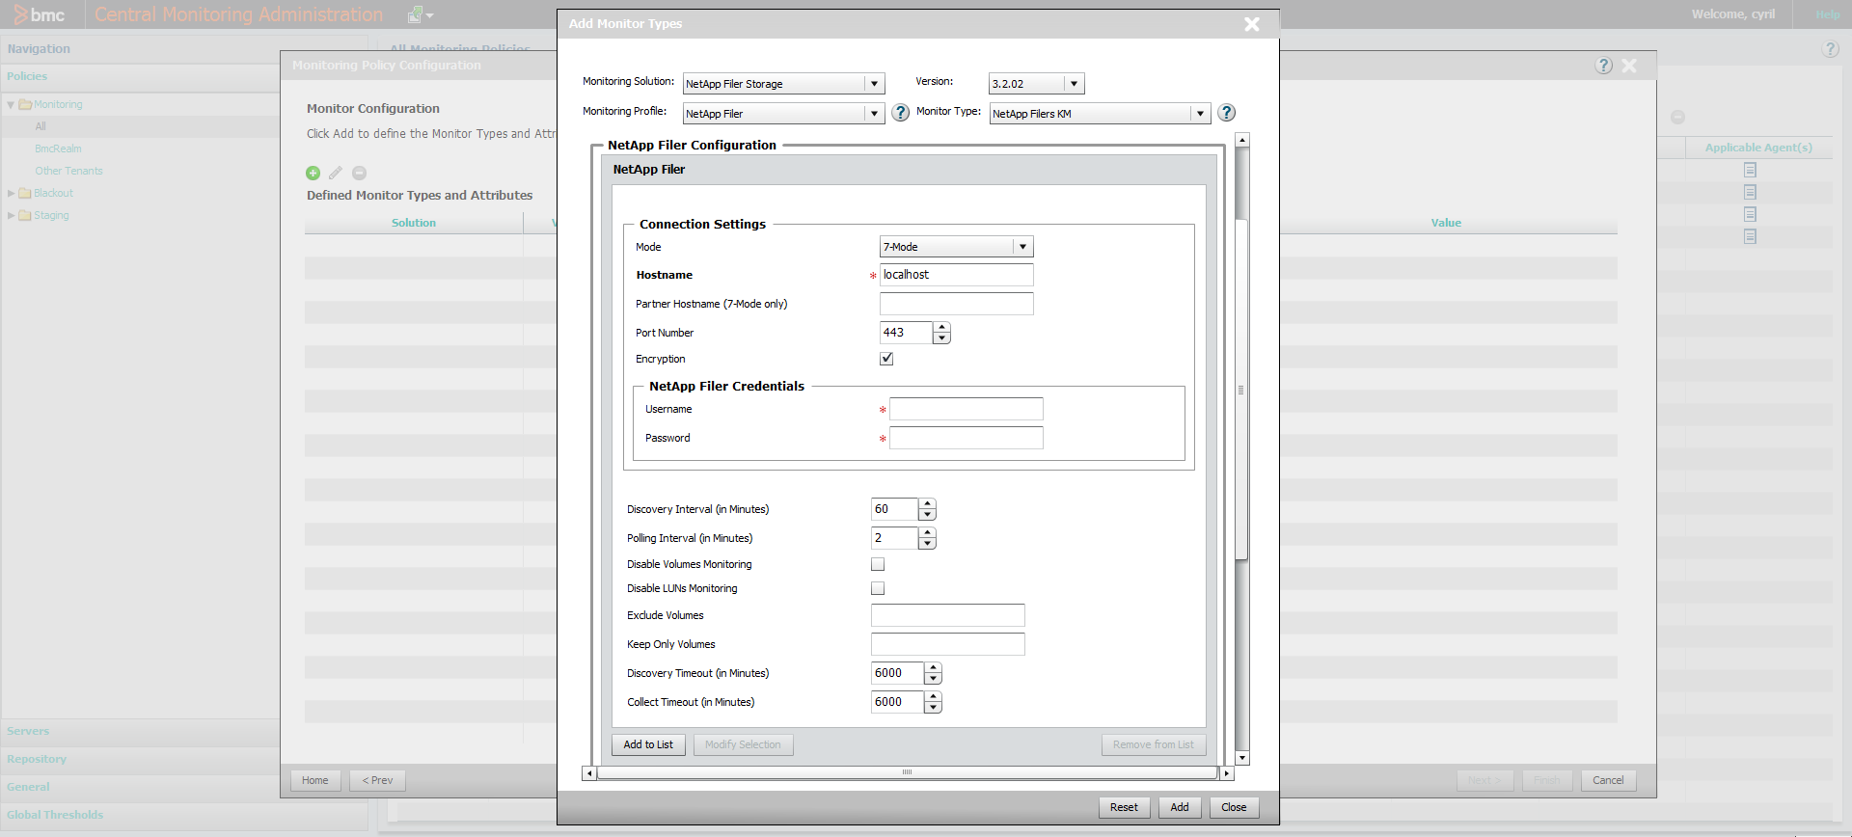This screenshot has width=1852, height=837.
Task: Click the pencil edit icon in Monitor Configuration
Action: pos(336,173)
